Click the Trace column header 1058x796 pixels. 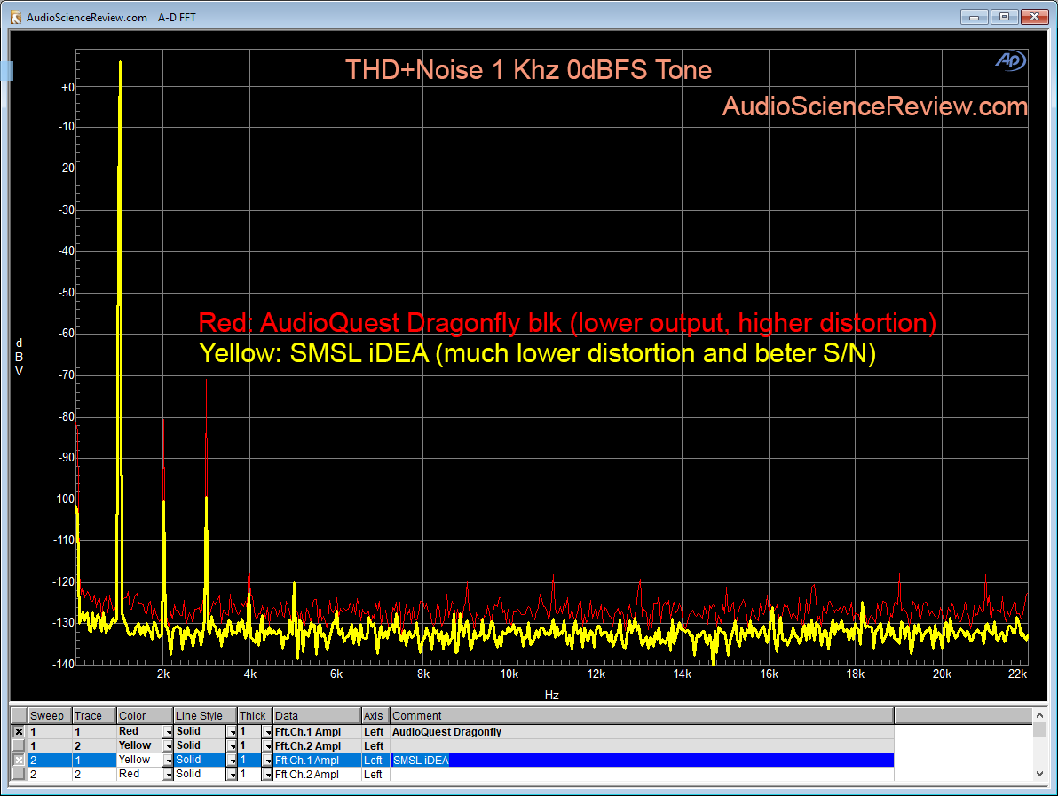pos(94,716)
